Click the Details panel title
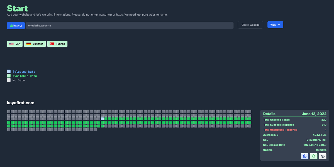 269,114
